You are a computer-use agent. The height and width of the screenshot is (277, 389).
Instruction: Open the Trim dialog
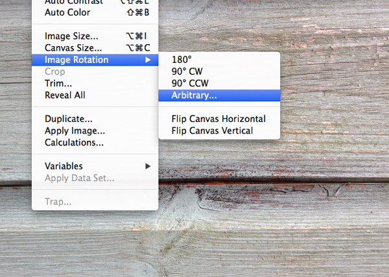(x=58, y=83)
